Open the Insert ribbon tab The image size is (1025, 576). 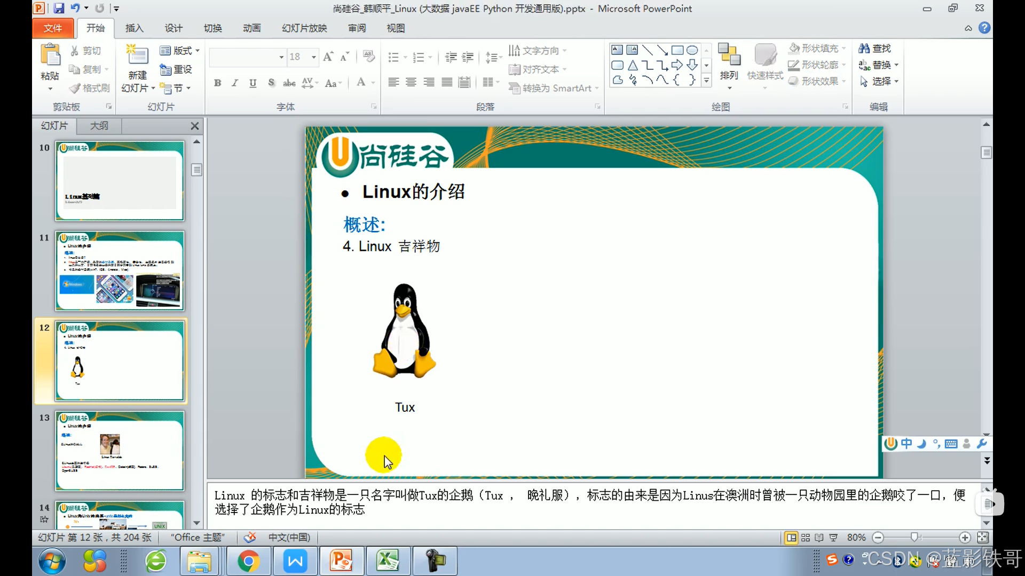coord(134,28)
